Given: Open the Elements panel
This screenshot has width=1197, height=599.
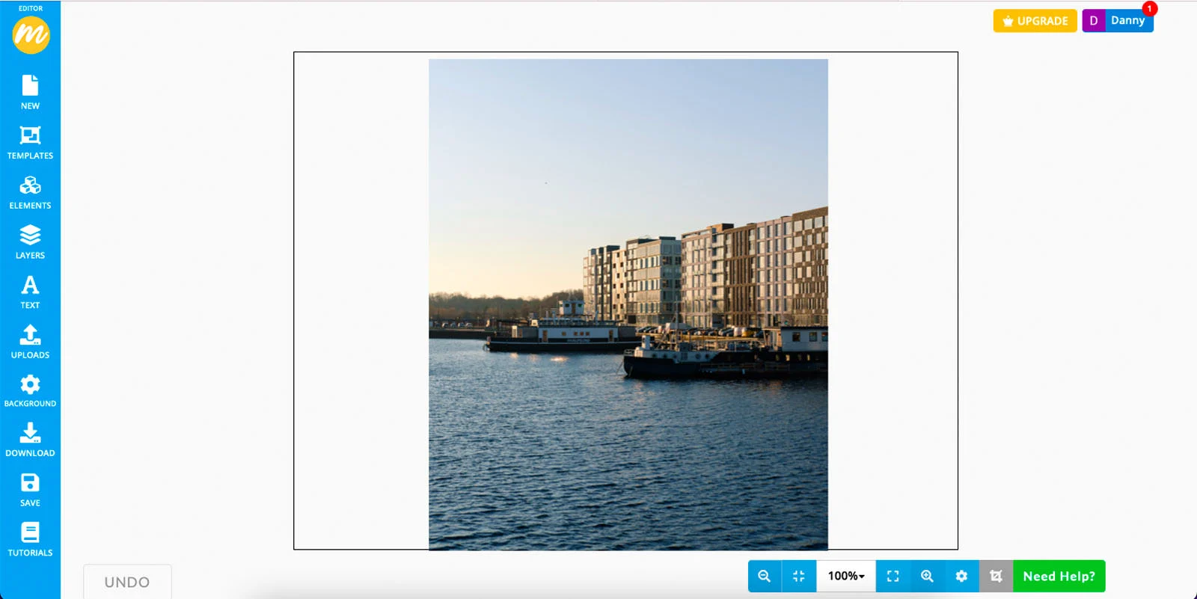Looking at the screenshot, I should tap(30, 192).
